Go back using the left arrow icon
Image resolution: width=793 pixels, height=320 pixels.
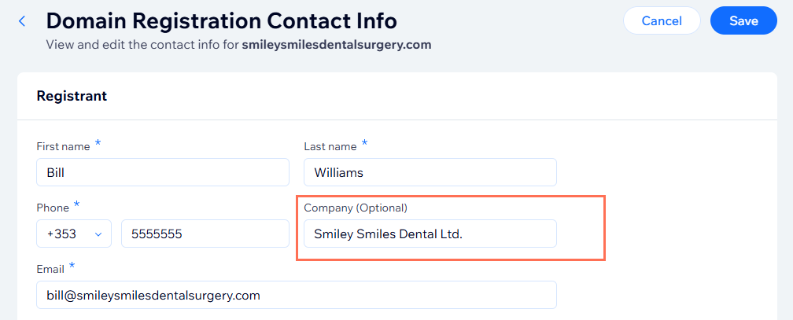(x=22, y=21)
